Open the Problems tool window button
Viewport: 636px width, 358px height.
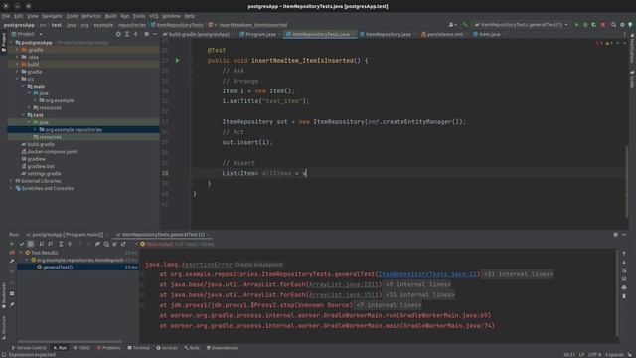pyautogui.click(x=108, y=348)
